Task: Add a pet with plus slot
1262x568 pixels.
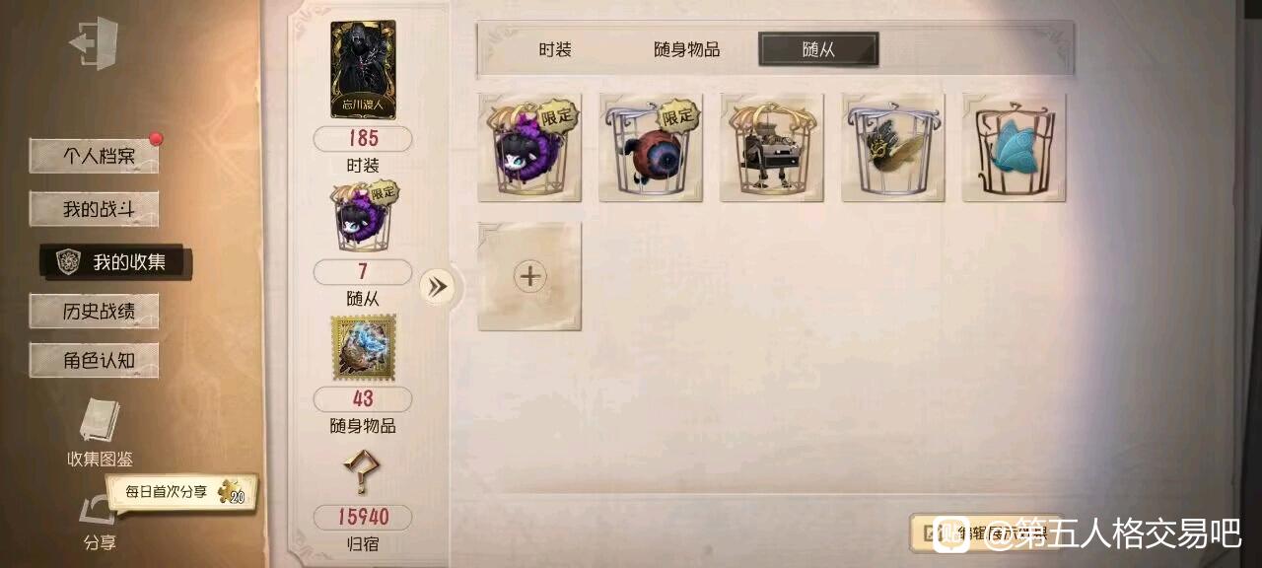Action: (529, 276)
